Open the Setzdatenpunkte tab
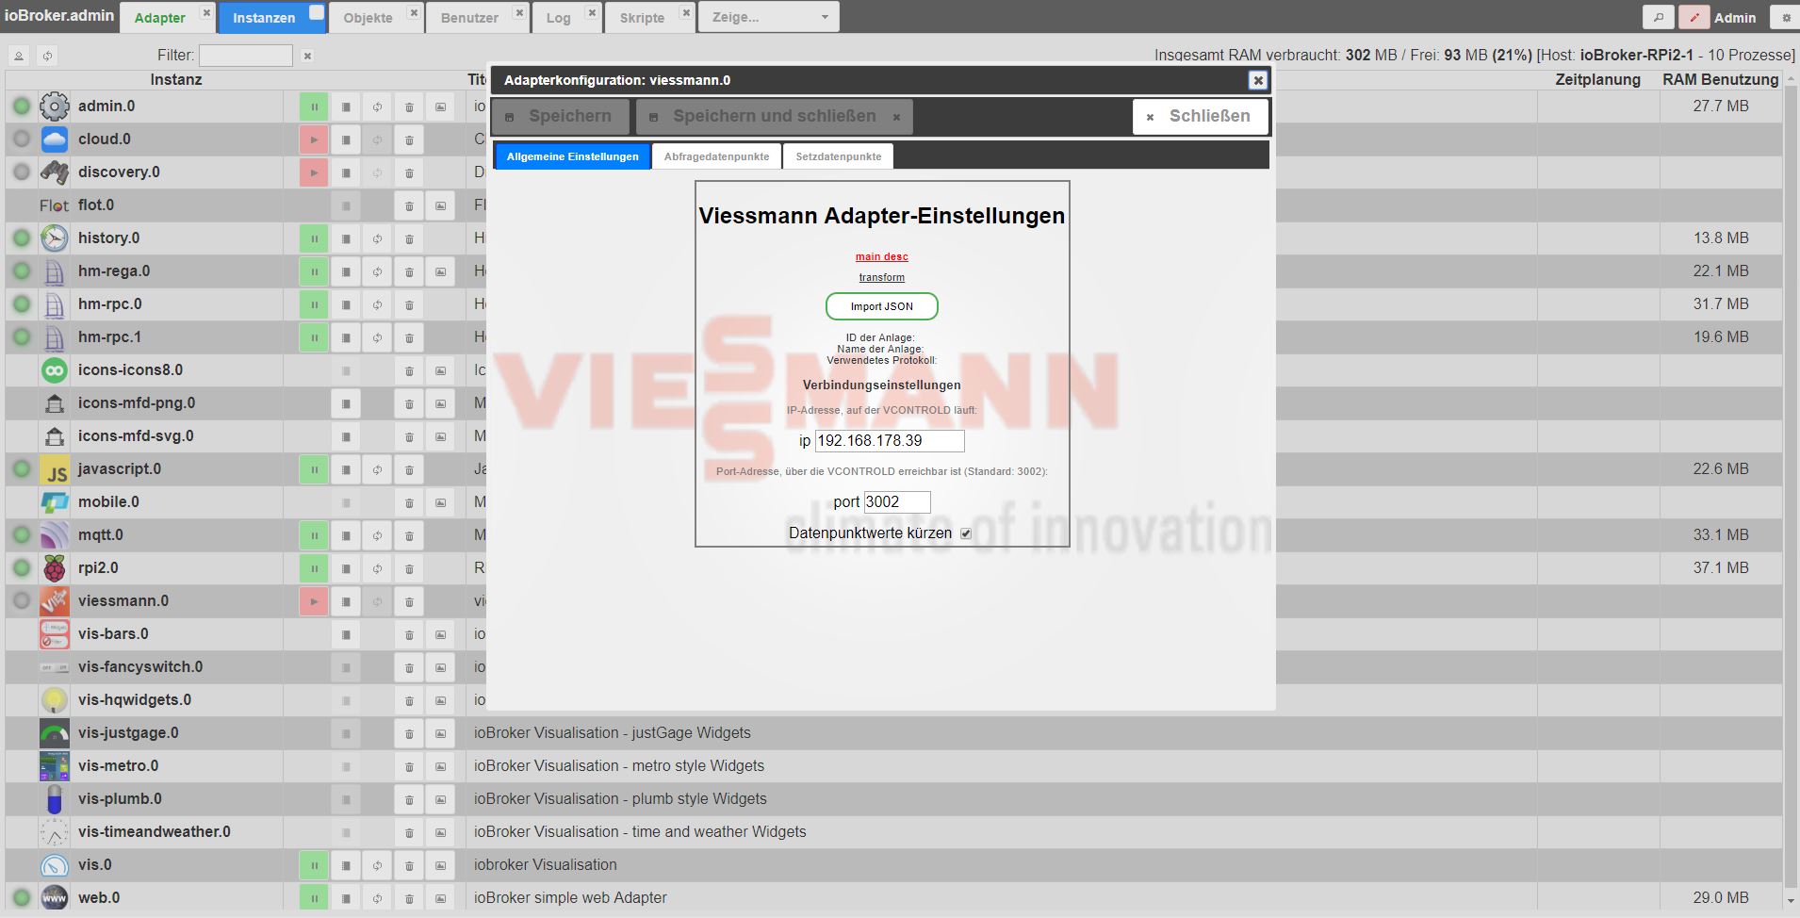The width and height of the screenshot is (1800, 918). click(838, 156)
